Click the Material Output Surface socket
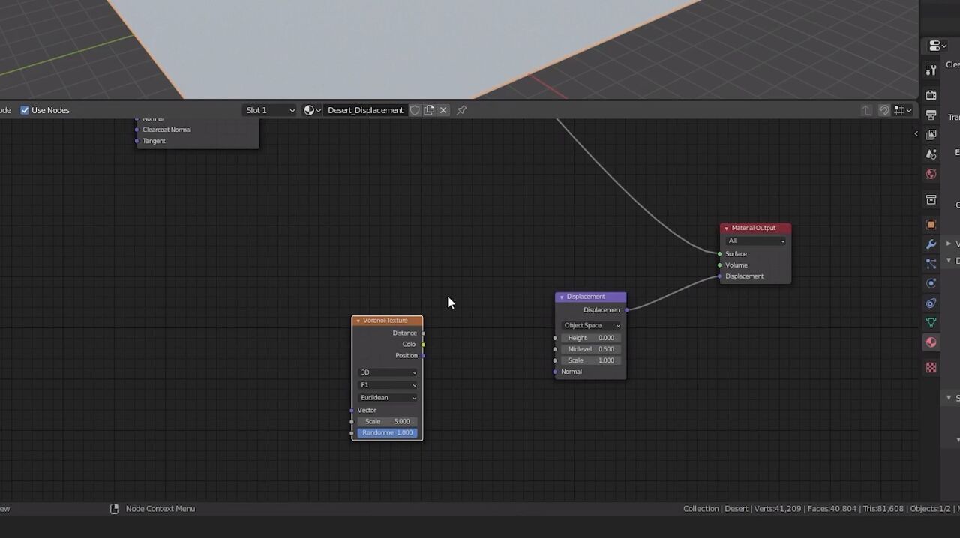 [720, 254]
